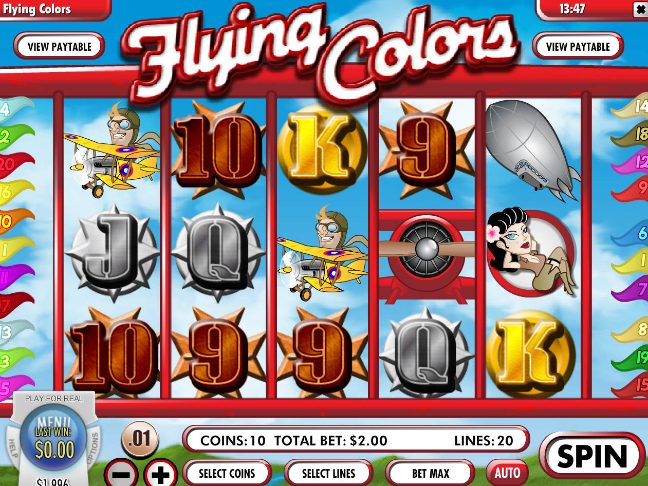Increase coin value with plus button

point(161,474)
